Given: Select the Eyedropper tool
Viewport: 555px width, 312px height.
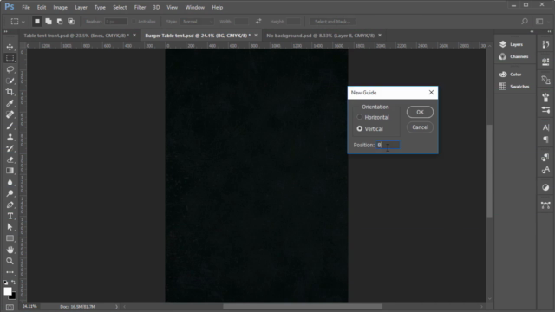Looking at the screenshot, I should 10,103.
